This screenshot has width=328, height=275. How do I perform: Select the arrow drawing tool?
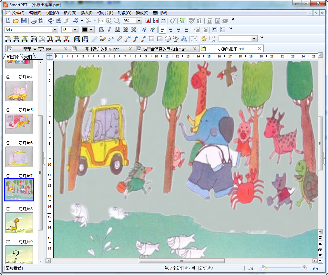tap(119, 39)
